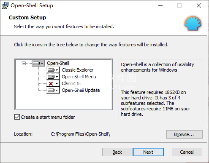The height and width of the screenshot is (163, 209).
Task: Click the blue shell logo in header
Action: click(x=193, y=23)
